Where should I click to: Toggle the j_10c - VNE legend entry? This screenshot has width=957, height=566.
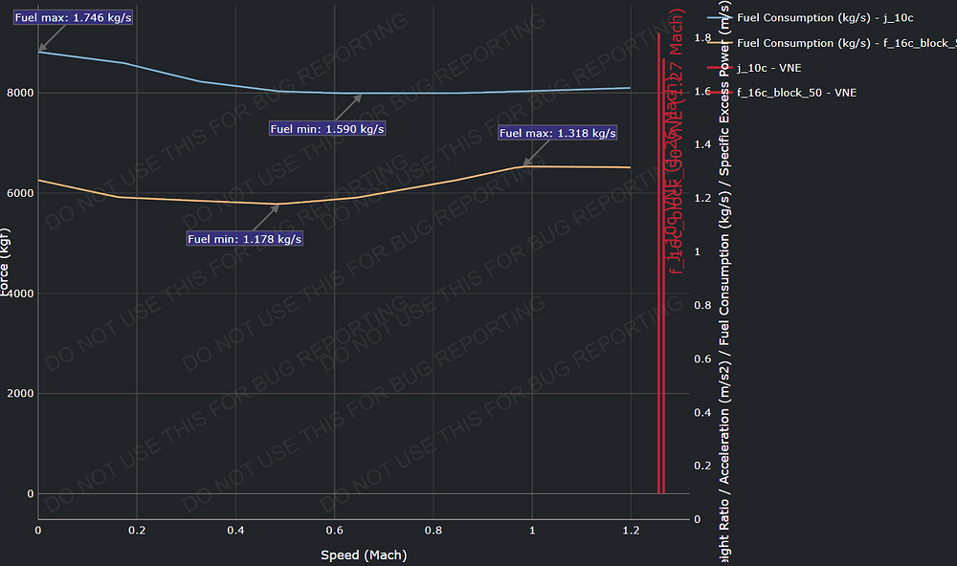click(768, 68)
